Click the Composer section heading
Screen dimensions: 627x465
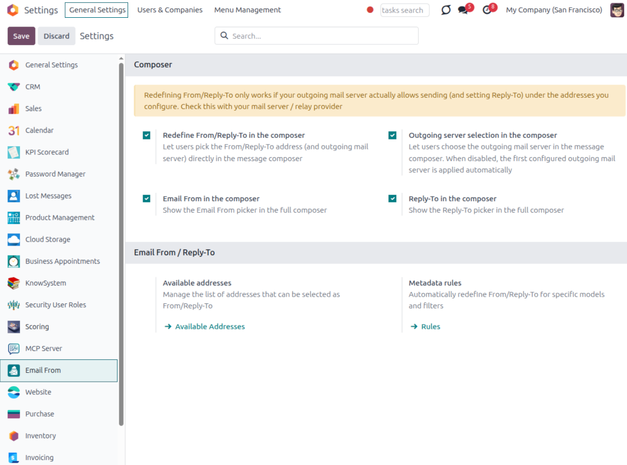coord(153,64)
